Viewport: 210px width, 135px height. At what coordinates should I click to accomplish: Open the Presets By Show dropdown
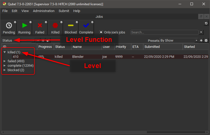179,41
